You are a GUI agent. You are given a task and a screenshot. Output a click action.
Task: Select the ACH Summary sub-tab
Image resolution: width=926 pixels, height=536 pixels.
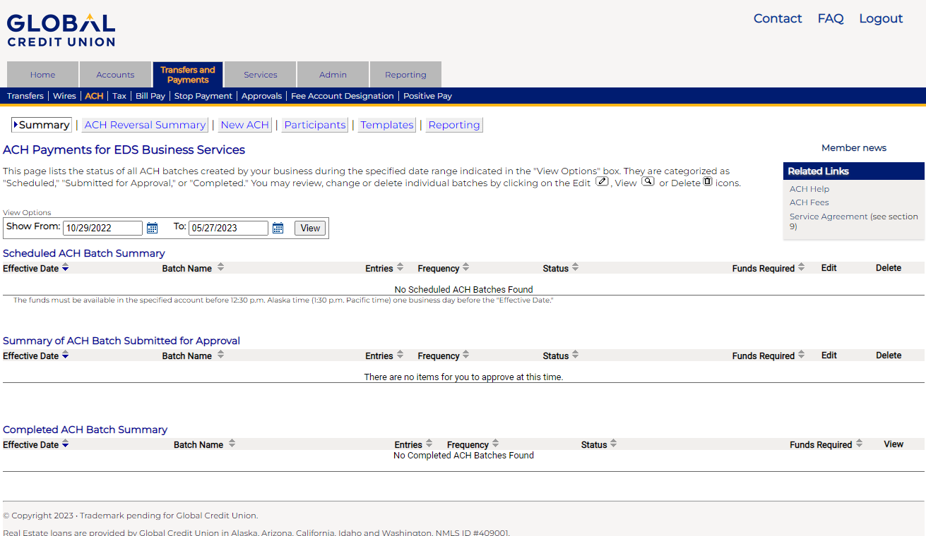42,125
